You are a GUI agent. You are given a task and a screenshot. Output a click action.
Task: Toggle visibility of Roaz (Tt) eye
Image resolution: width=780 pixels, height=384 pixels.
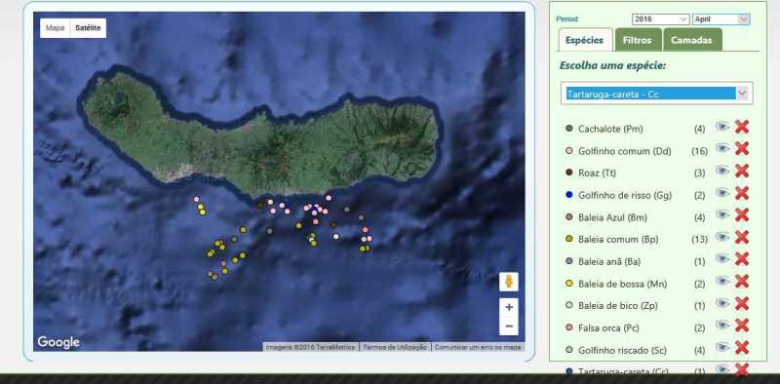[x=722, y=171]
